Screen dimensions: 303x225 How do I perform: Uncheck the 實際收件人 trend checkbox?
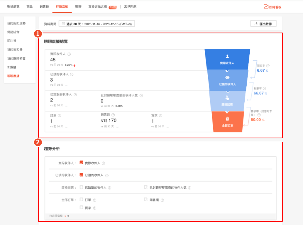(82, 163)
